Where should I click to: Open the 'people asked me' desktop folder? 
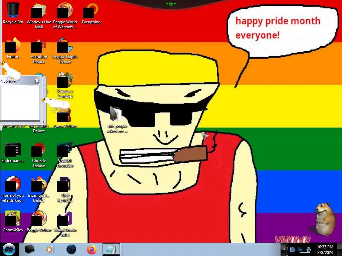(x=117, y=119)
